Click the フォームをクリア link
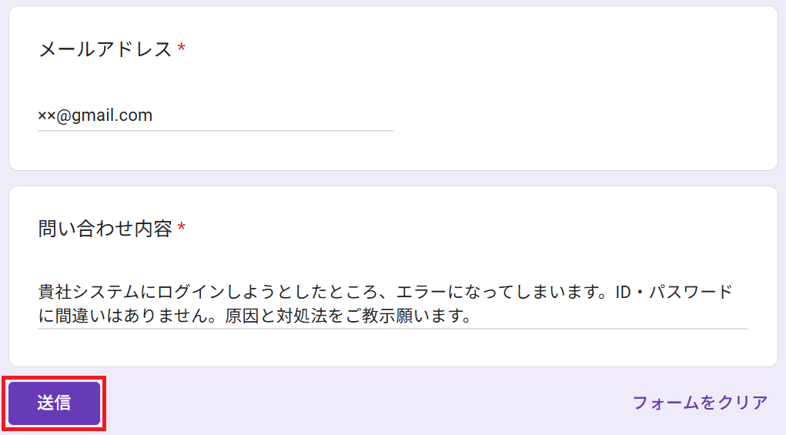Screen dimensions: 786x435 tap(700, 403)
